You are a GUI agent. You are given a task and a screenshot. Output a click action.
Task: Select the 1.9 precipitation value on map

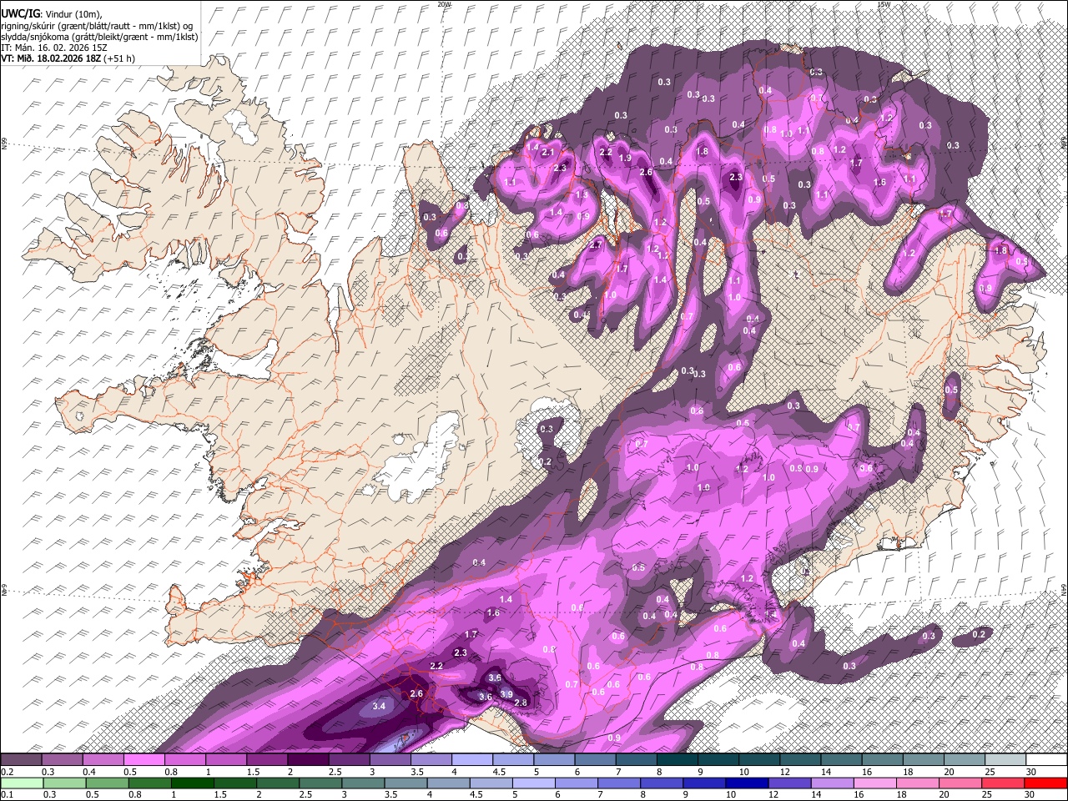624,158
